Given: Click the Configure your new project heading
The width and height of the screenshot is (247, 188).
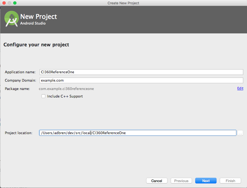Looking at the screenshot, I should click(x=36, y=44).
